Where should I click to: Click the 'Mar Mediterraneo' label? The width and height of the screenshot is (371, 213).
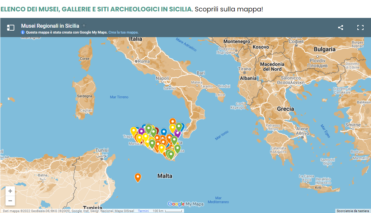pos(218,200)
